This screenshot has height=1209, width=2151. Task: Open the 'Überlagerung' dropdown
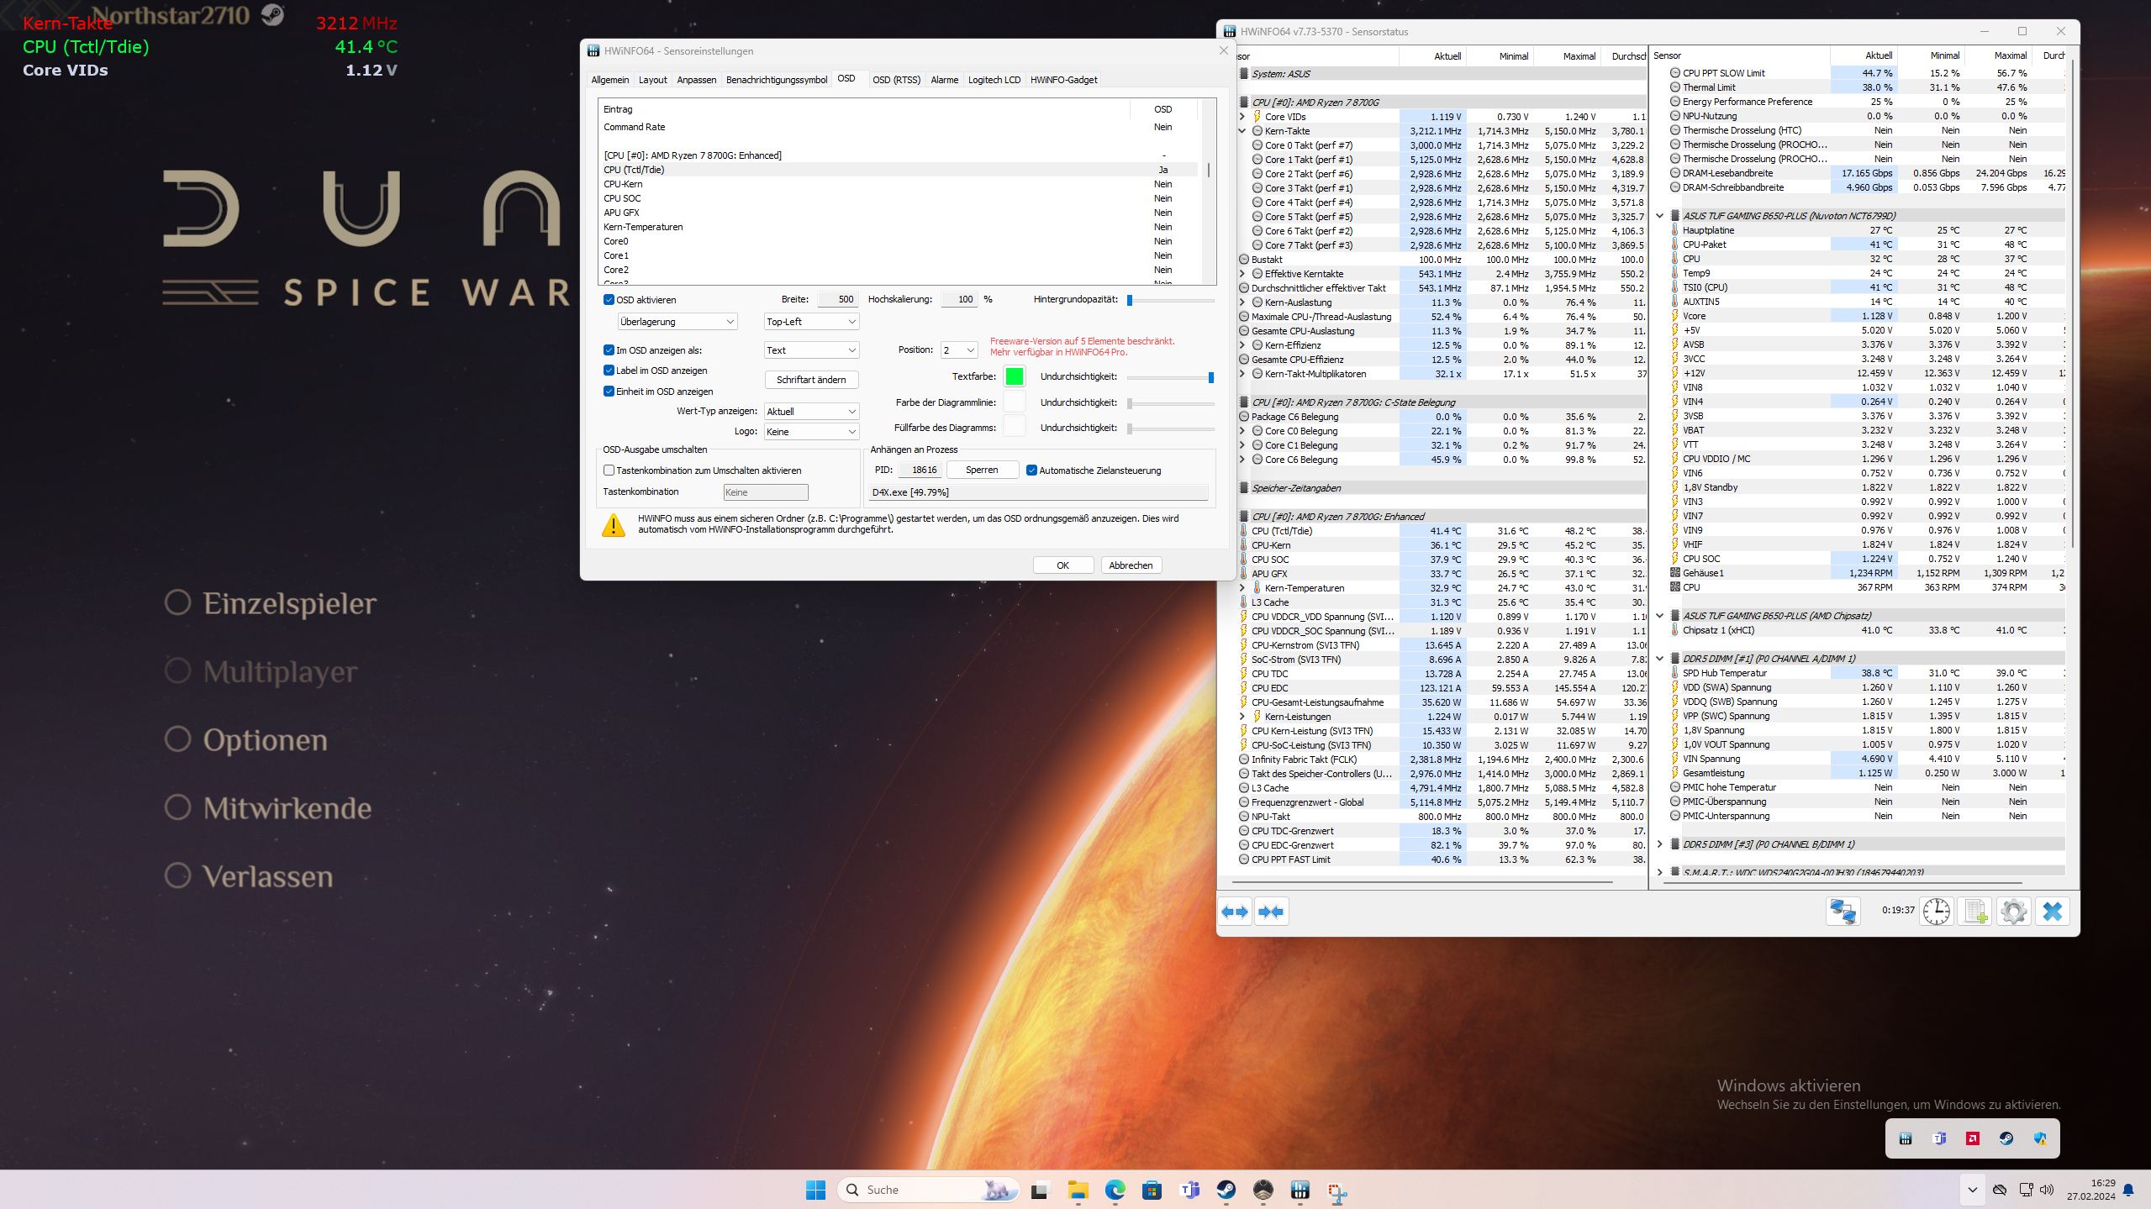pyautogui.click(x=677, y=322)
